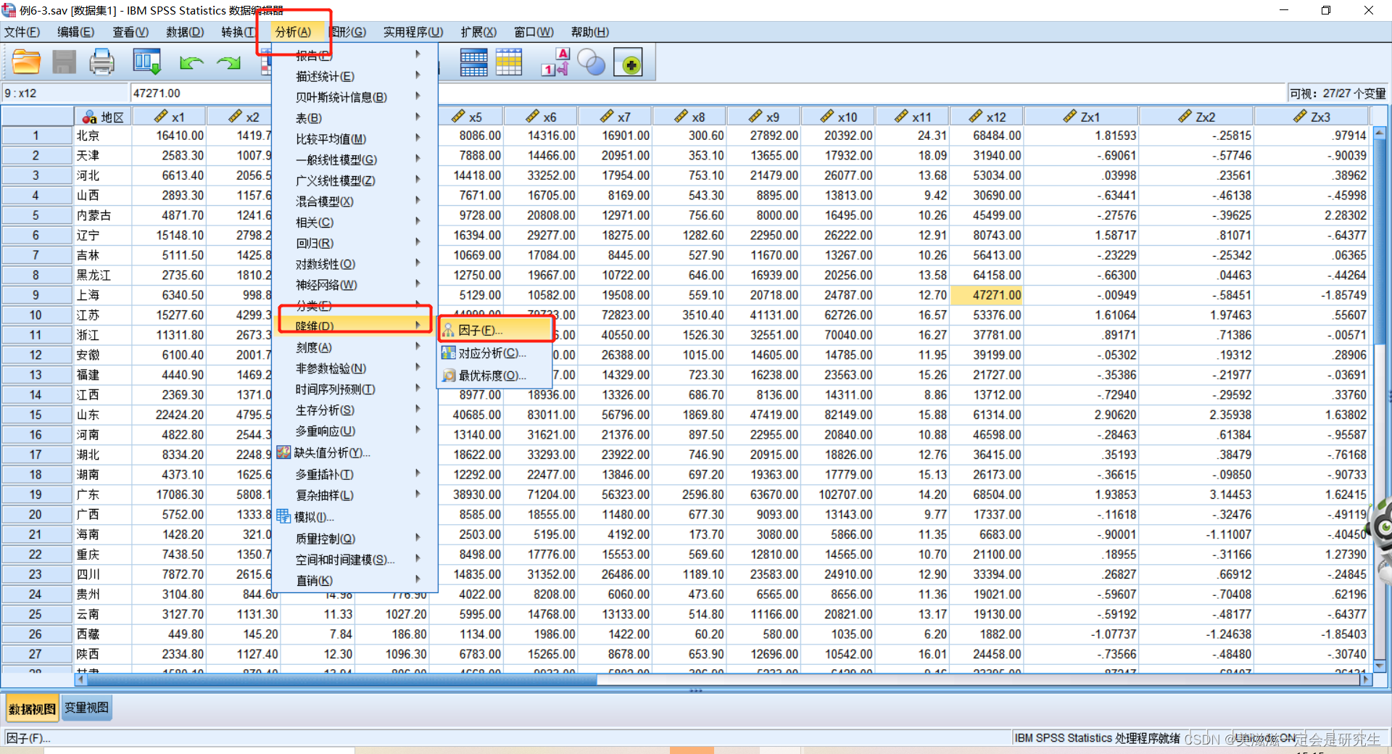Expand the 描述统计(E) submenu
This screenshot has height=754, width=1392.
355,76
